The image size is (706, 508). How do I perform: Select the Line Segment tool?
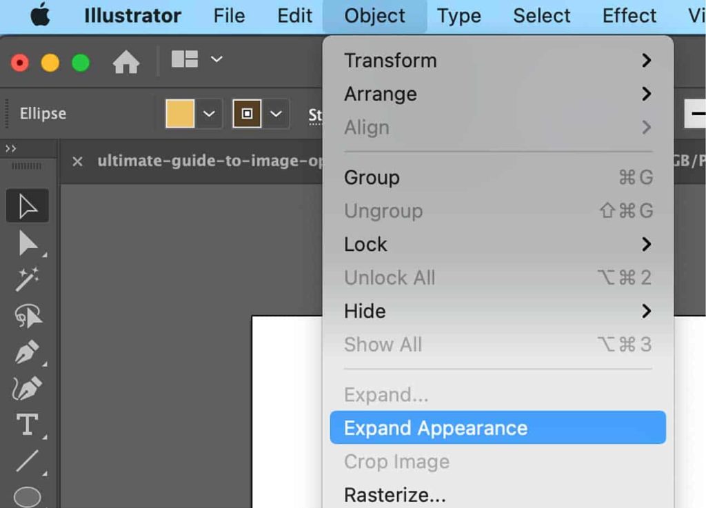point(28,460)
